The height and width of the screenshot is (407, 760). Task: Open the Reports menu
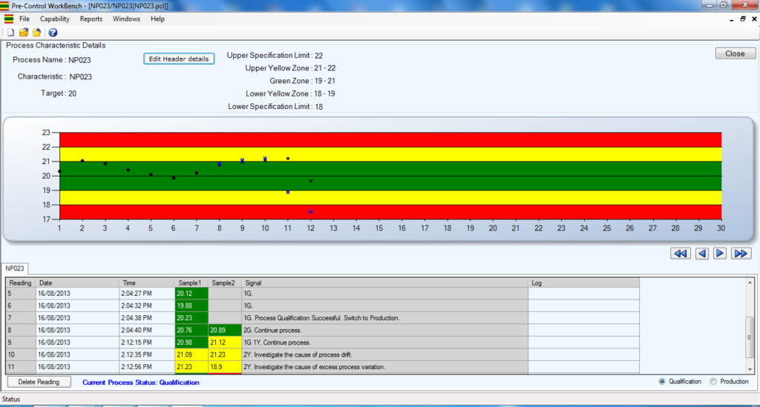[91, 19]
